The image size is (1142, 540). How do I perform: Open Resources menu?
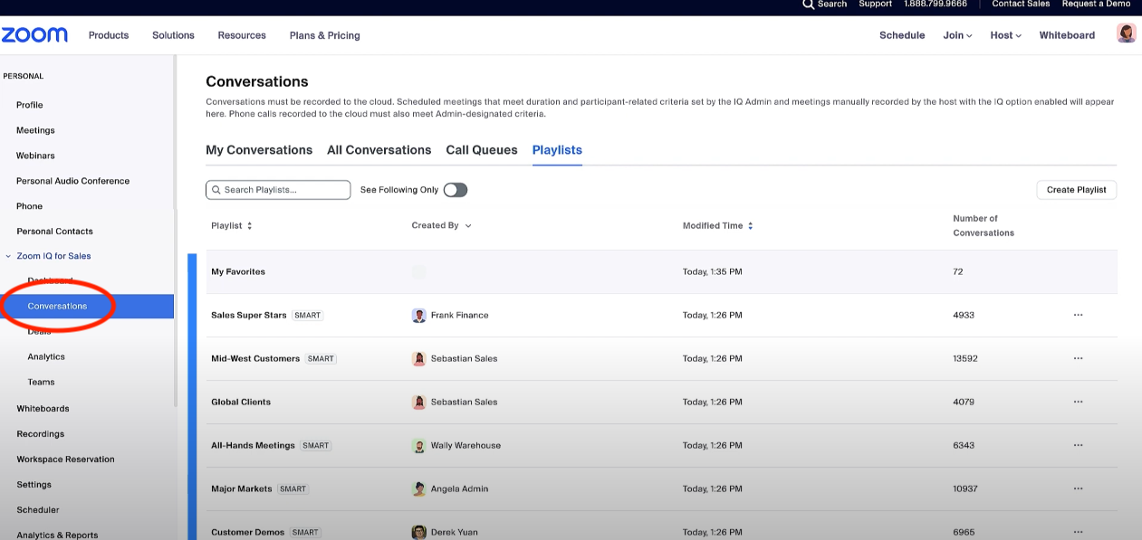pyautogui.click(x=242, y=35)
